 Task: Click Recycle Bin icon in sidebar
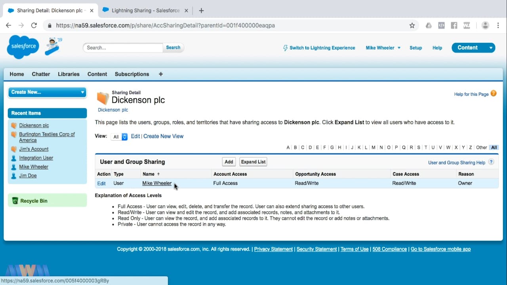point(15,201)
